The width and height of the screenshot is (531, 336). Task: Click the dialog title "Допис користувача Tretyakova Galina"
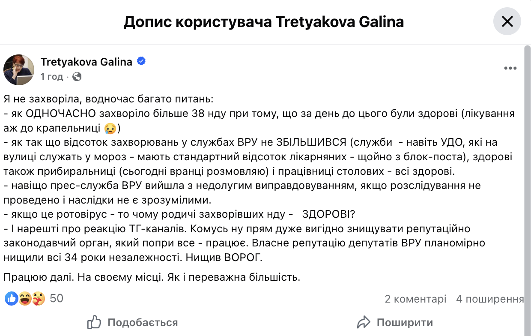pyautogui.click(x=264, y=22)
